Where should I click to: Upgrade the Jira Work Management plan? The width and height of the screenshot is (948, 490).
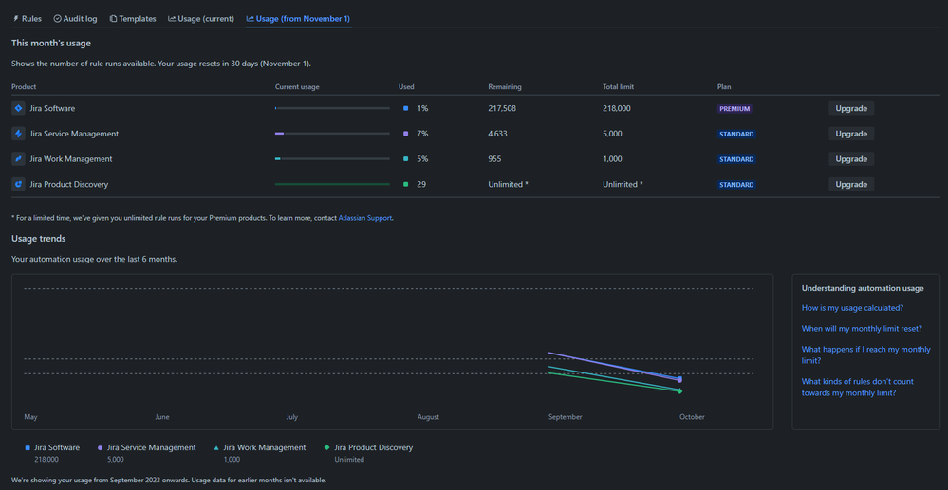point(851,159)
